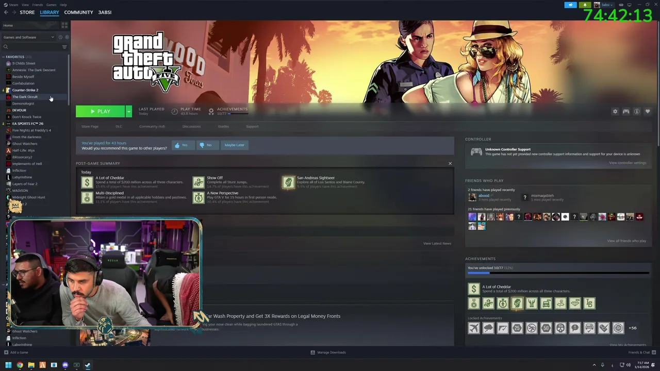660x371 pixels.
Task: Open the dropdown arrow beside Play
Action: coord(128,111)
